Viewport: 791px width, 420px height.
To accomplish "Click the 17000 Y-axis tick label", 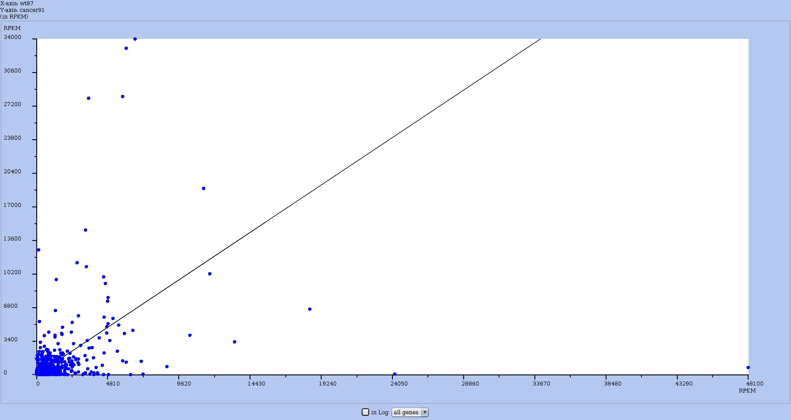I will point(12,205).
